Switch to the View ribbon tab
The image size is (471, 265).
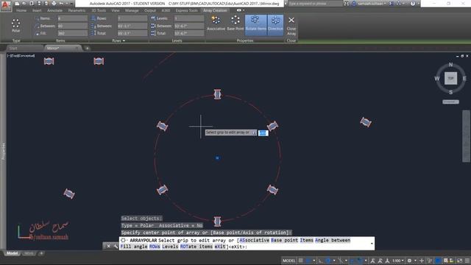(116, 10)
